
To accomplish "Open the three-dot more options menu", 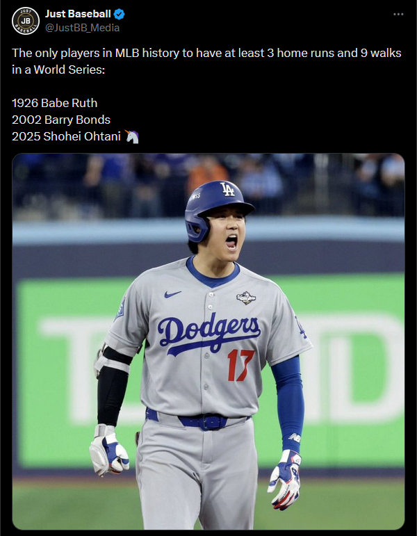I will click(x=398, y=15).
